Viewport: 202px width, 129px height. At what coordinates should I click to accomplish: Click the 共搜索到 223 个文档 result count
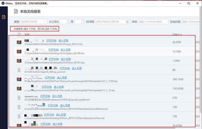coord(36,29)
